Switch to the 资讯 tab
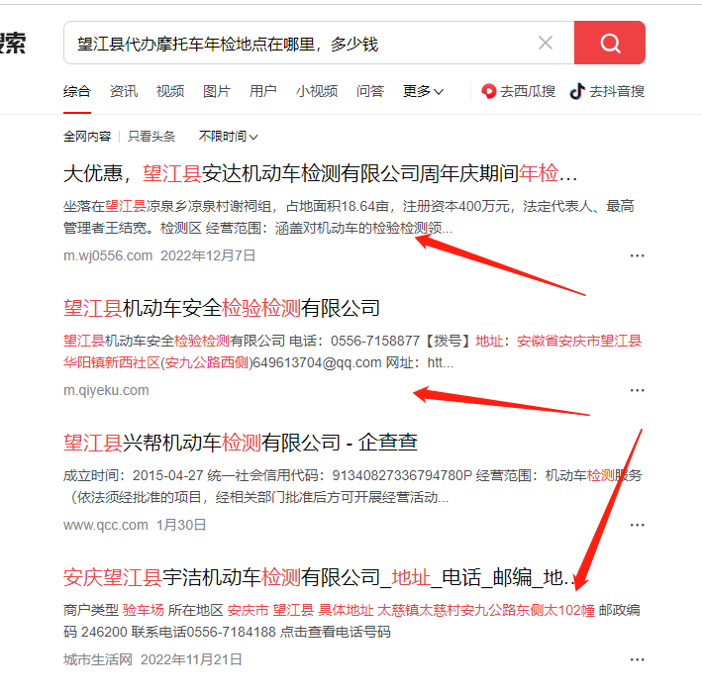 click(124, 91)
